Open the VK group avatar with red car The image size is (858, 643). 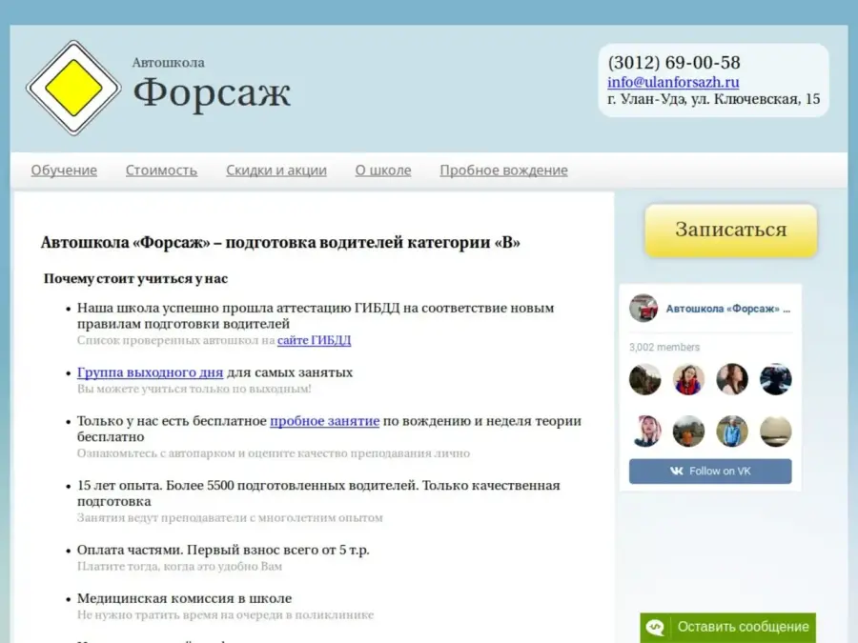[x=643, y=309]
